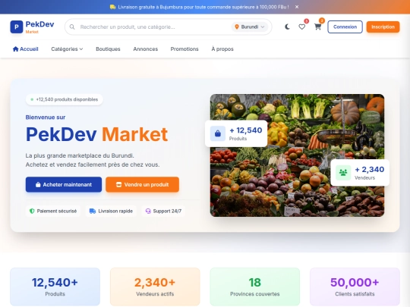The image size is (410, 307).
Task: Go to Accueil home tab
Action: point(26,49)
